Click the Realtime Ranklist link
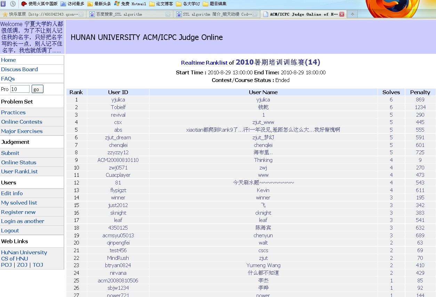Viewport: 436px width, 297px height. [x=204, y=63]
